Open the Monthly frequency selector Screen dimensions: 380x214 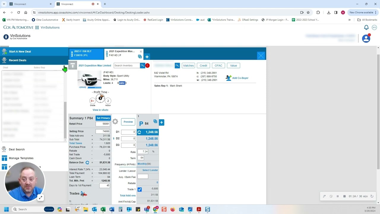click(144, 164)
